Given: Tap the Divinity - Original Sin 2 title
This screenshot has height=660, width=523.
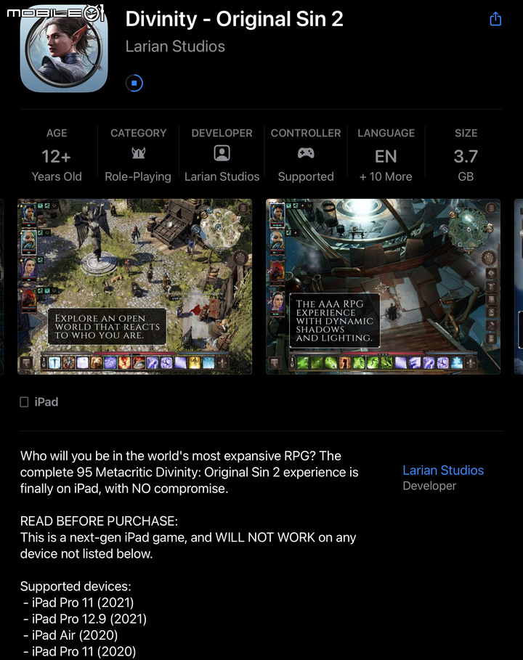Looking at the screenshot, I should coord(234,19).
